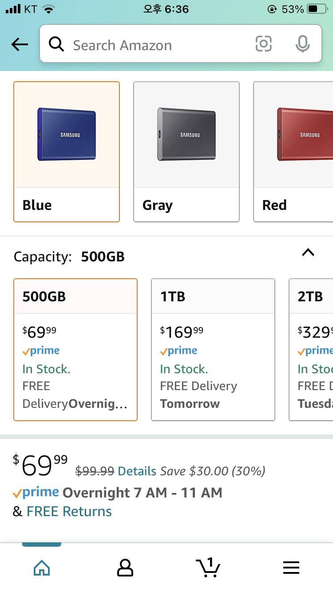Viewport: 333px width, 592px height.
Task: Tap the back arrow icon
Action: pyautogui.click(x=20, y=44)
